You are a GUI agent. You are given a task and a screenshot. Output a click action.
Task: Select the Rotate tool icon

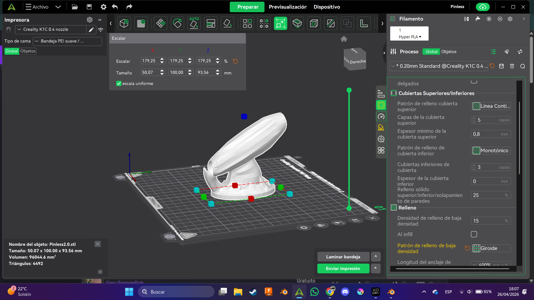[x=177, y=23]
